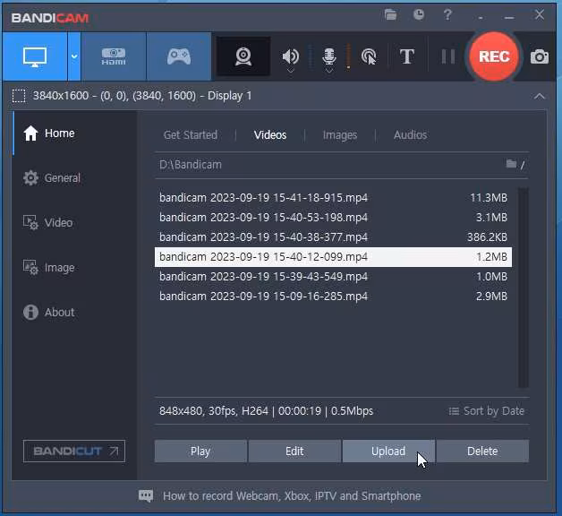This screenshot has width=562, height=516.
Task: Take a screenshot with camera icon
Action: tap(540, 56)
